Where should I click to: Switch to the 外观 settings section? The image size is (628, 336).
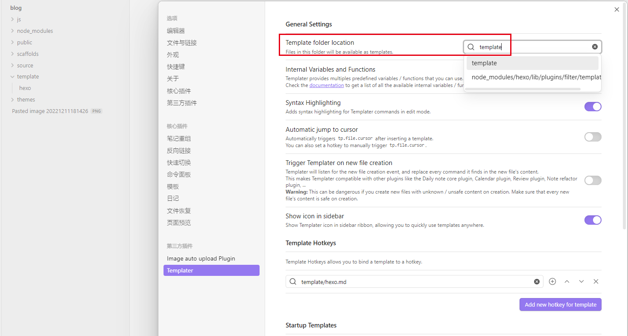pos(172,54)
